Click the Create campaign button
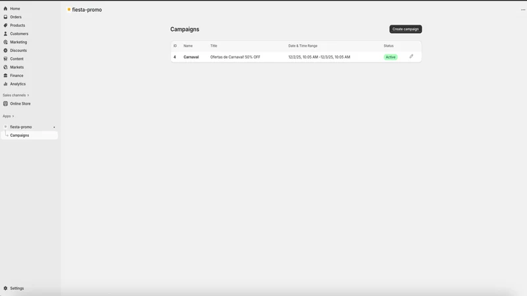527x296 pixels. pos(405,29)
